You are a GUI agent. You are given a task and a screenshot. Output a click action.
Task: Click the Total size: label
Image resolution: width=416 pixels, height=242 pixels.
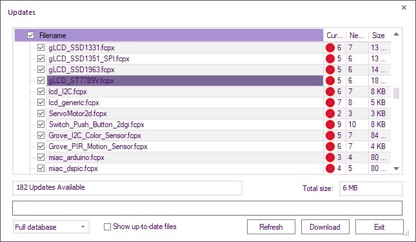click(x=318, y=188)
